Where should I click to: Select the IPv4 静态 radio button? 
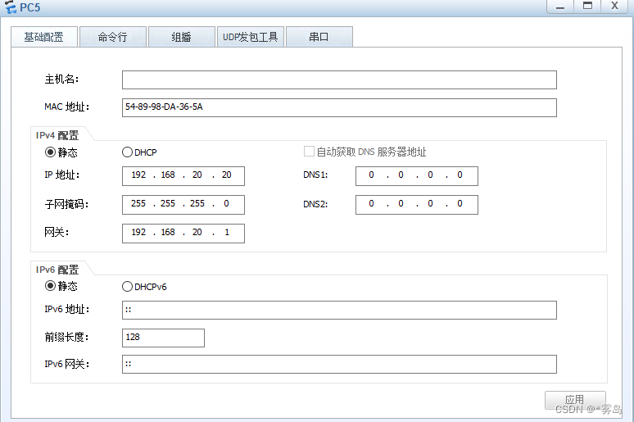click(x=50, y=152)
